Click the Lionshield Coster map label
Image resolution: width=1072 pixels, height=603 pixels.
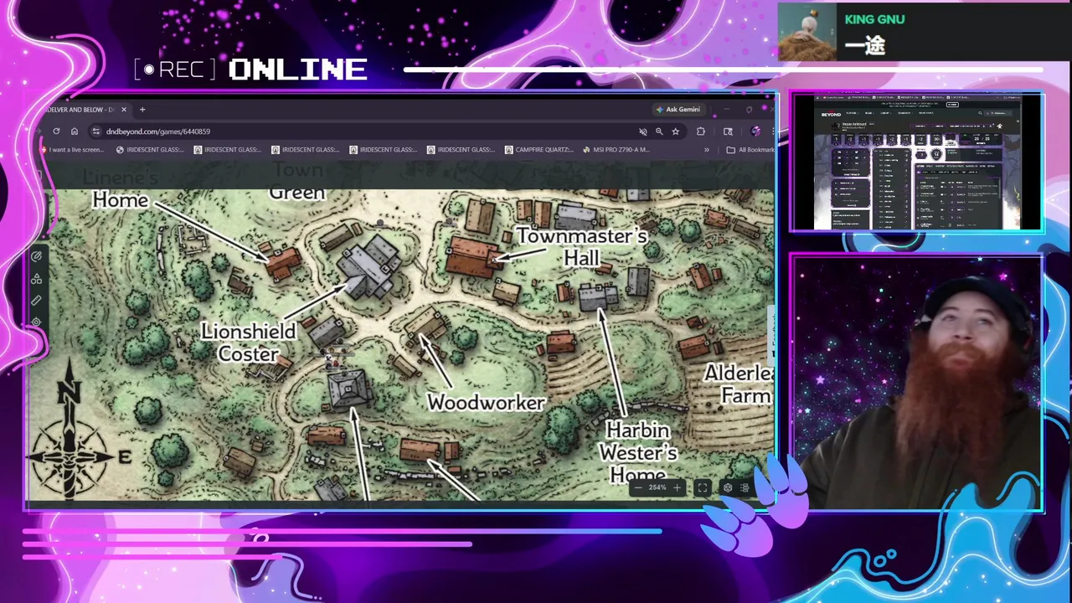[248, 343]
